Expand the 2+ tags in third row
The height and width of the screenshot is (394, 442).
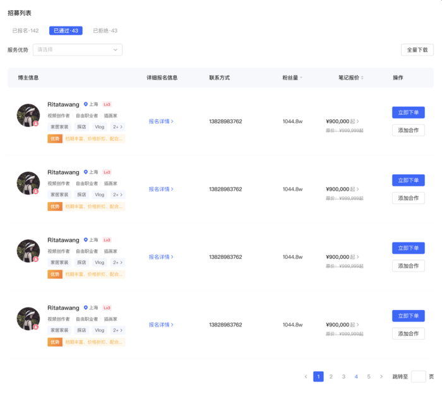coord(117,262)
